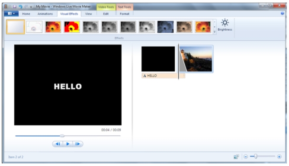The width and height of the screenshot is (289, 166).
Task: Apply the white sketch-outline visual effect
Action: pyautogui.click(x=34, y=27)
